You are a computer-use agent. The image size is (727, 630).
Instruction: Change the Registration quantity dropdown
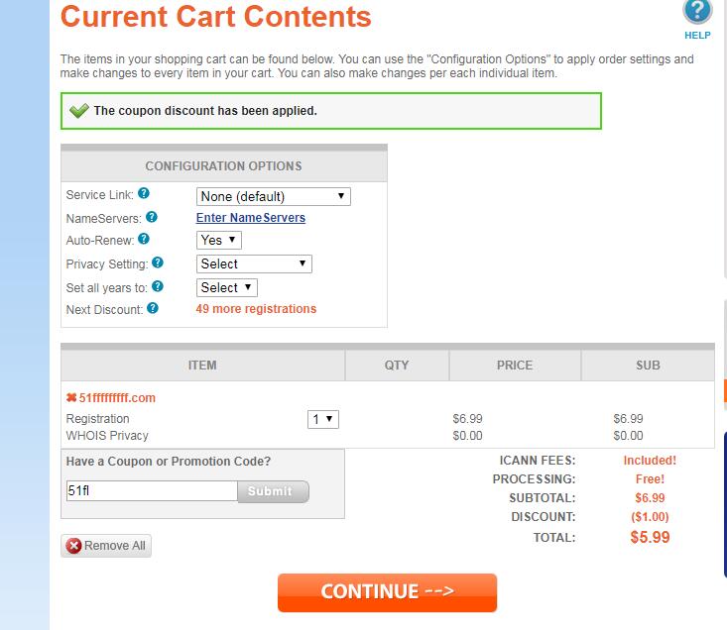(x=323, y=419)
